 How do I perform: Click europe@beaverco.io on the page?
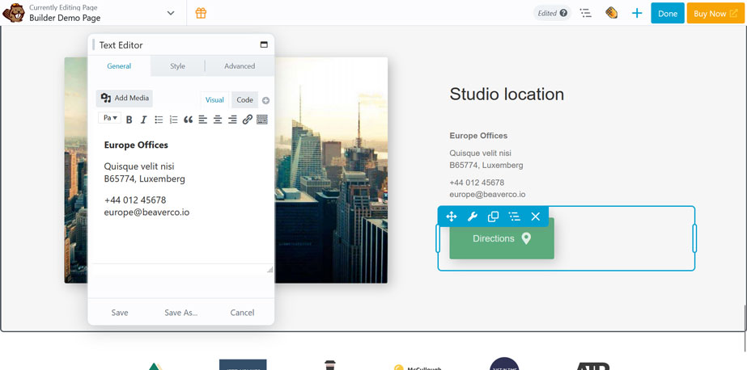point(487,195)
